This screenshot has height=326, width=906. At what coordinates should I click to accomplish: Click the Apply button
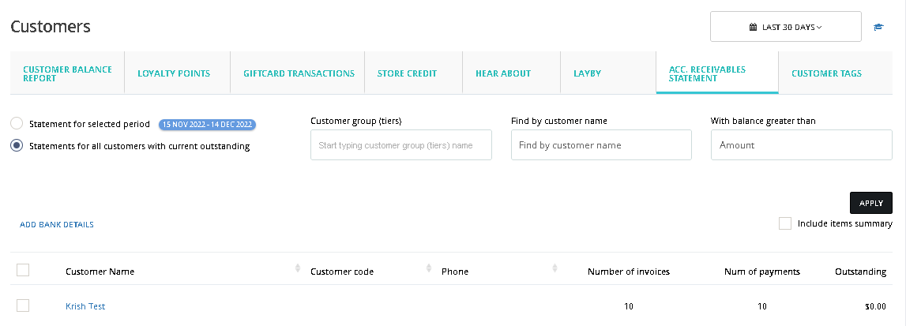point(870,203)
